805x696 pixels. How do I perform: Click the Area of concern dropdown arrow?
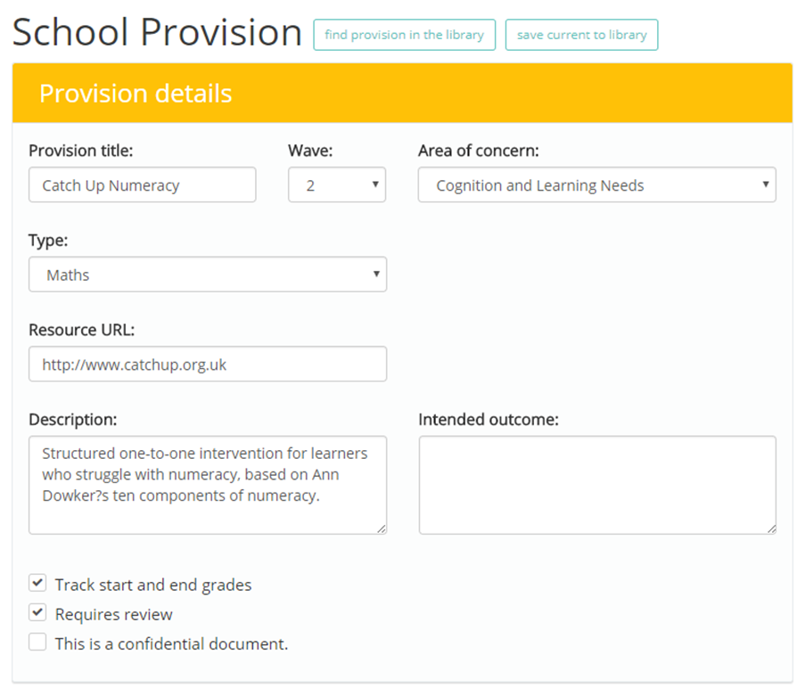click(765, 184)
